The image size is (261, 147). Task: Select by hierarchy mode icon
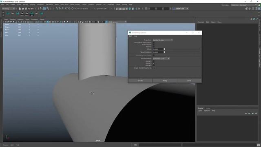41,9
